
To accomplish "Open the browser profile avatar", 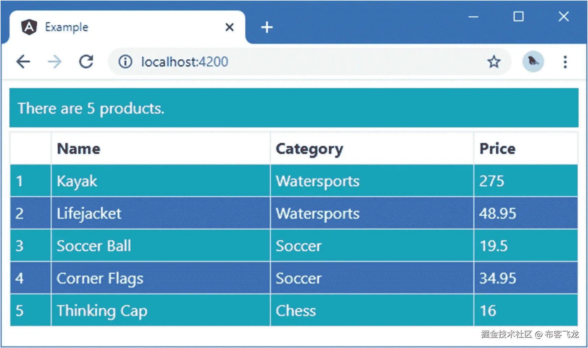I will tap(533, 62).
